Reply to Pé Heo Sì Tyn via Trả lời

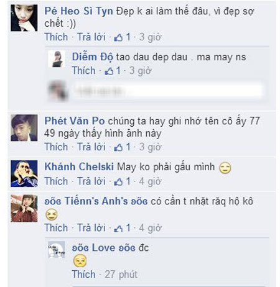click(x=91, y=37)
